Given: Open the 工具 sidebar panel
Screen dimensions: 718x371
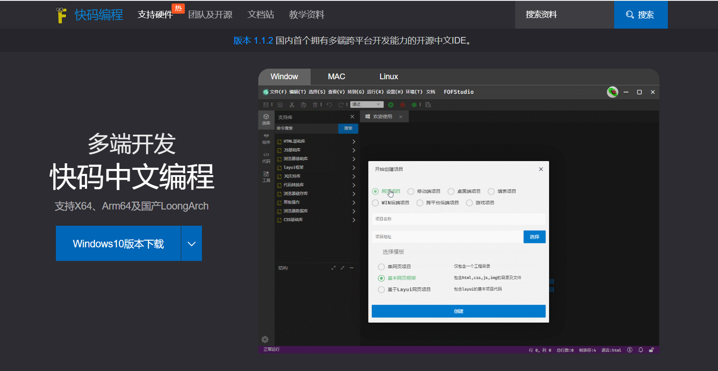Looking at the screenshot, I should click(x=266, y=177).
